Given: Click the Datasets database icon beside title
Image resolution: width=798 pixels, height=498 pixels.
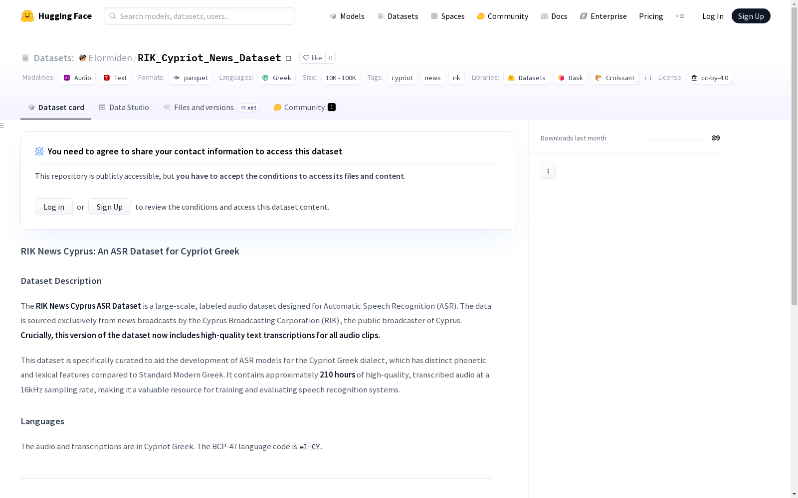Looking at the screenshot, I should point(25,58).
